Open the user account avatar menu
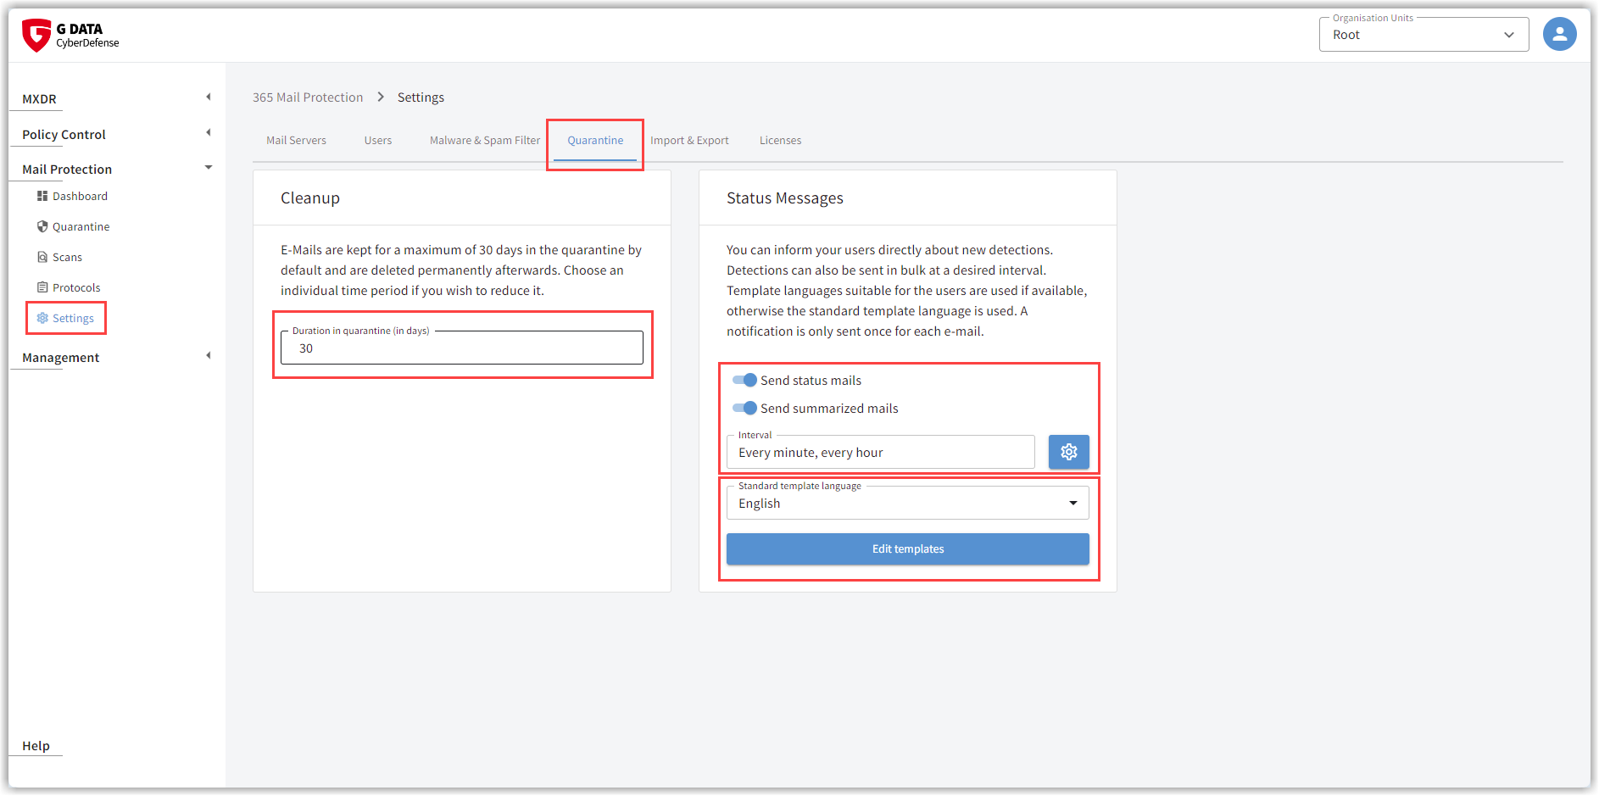The height and width of the screenshot is (796, 1599). point(1559,35)
